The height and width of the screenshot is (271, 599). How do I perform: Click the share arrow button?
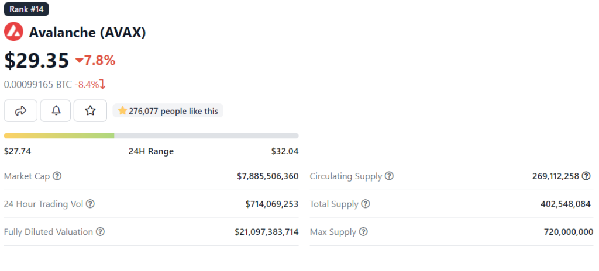20,111
